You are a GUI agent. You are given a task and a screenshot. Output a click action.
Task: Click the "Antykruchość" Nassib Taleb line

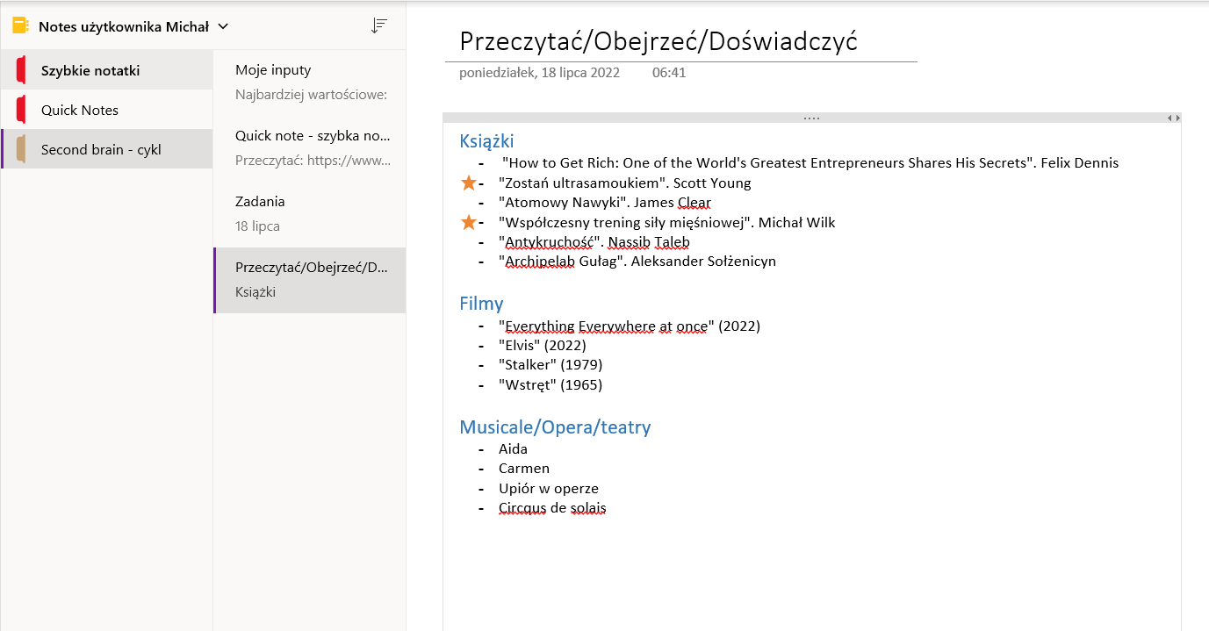click(x=594, y=242)
